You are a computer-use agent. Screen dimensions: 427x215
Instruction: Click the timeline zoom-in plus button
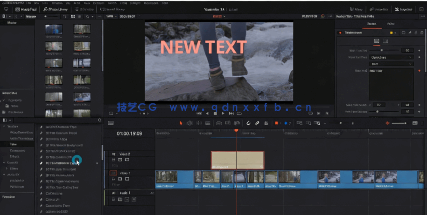pyautogui.click(x=353, y=123)
